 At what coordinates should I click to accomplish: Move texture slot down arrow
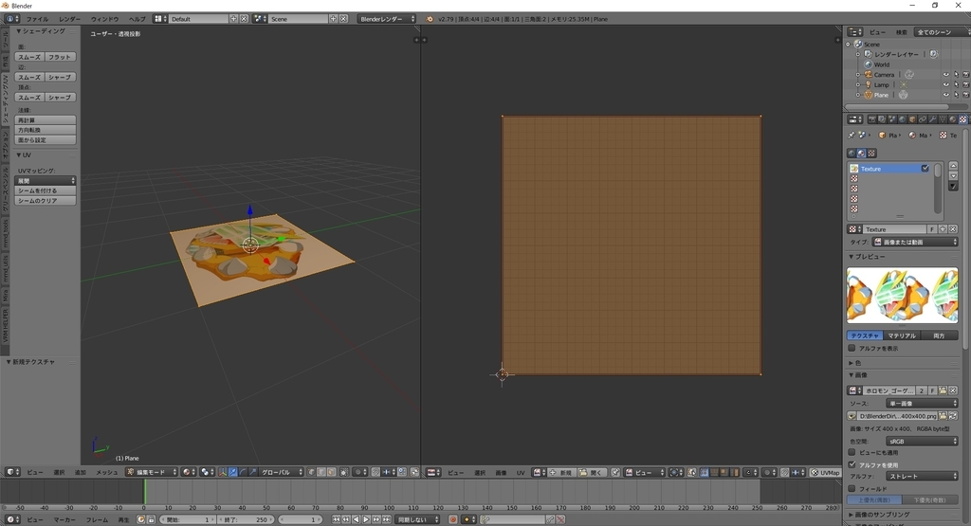(x=953, y=176)
